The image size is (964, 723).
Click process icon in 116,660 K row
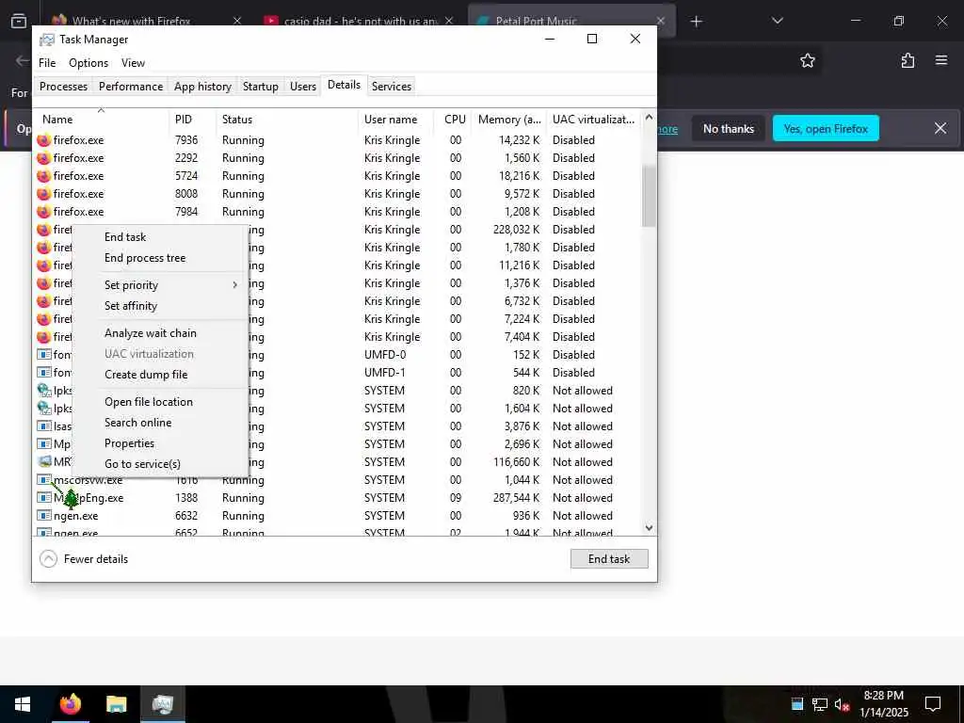(44, 461)
